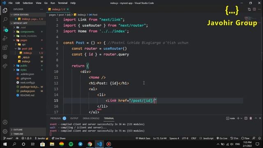The image size is (263, 148).
Task: Open Spotify from the taskbar
Action: click(x=71, y=144)
